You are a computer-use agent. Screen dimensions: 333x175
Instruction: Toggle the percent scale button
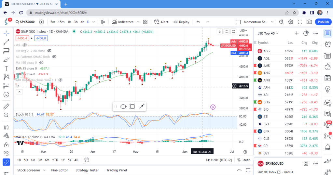tap(239, 160)
